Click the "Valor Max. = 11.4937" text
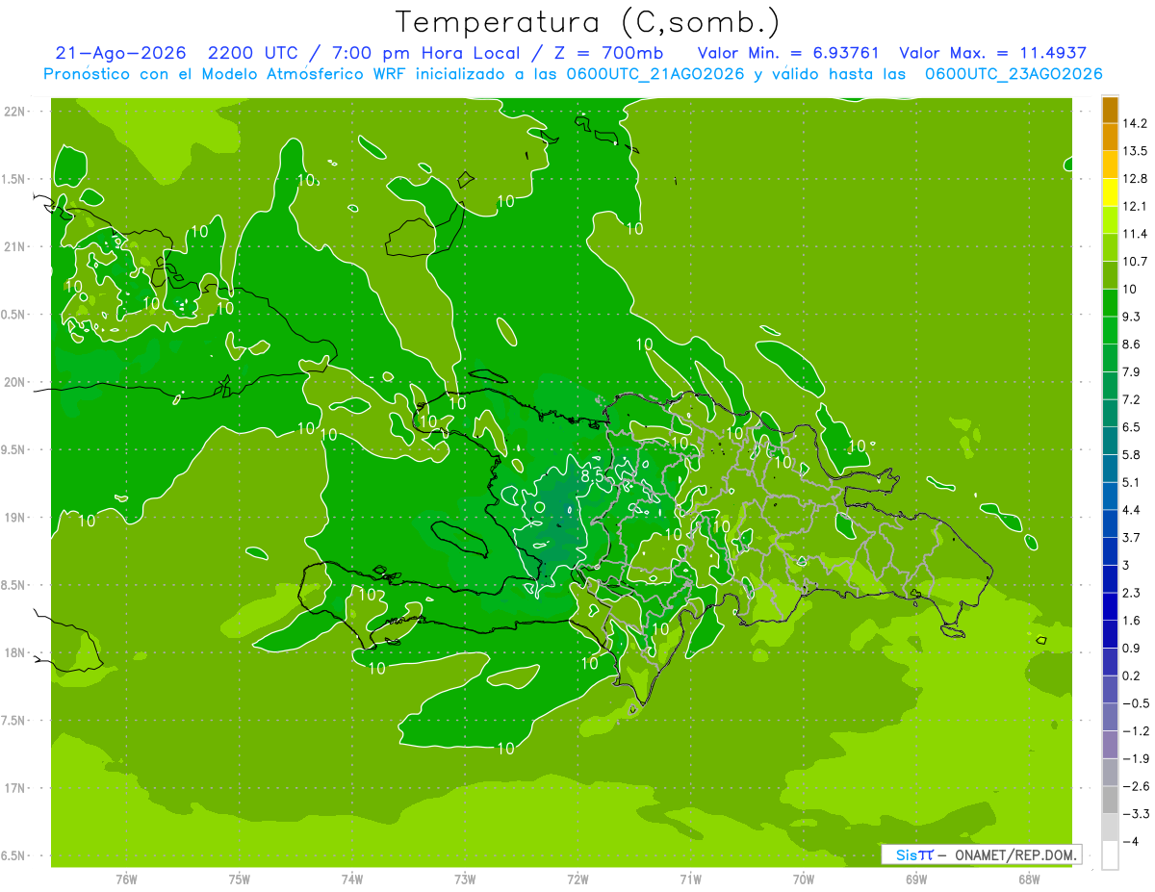 click(x=992, y=53)
